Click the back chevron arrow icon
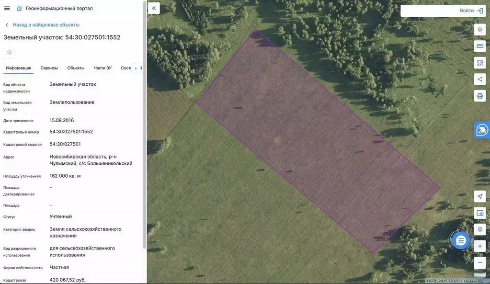490x284 pixels. point(7,25)
